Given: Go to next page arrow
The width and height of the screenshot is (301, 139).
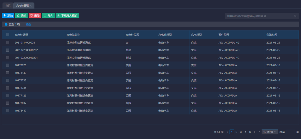Looking at the screenshot, I should tap(259, 132).
